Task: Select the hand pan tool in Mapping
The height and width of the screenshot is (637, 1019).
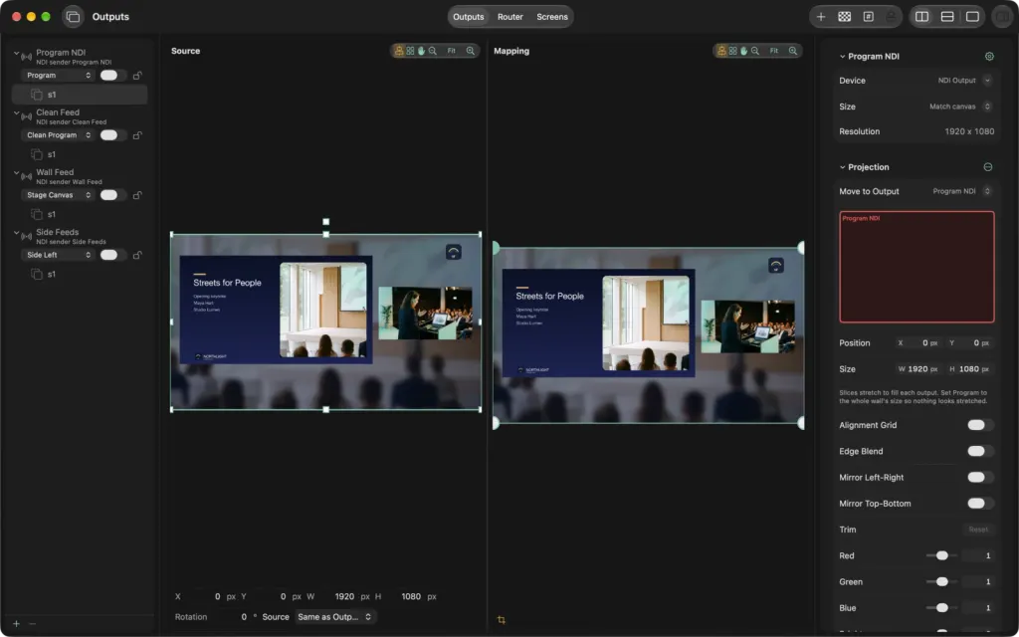Action: (x=743, y=51)
